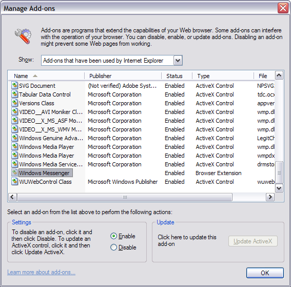Select the VIDEO__X_MS_ASF Mo... name
291x287 pixels.
click(51, 121)
